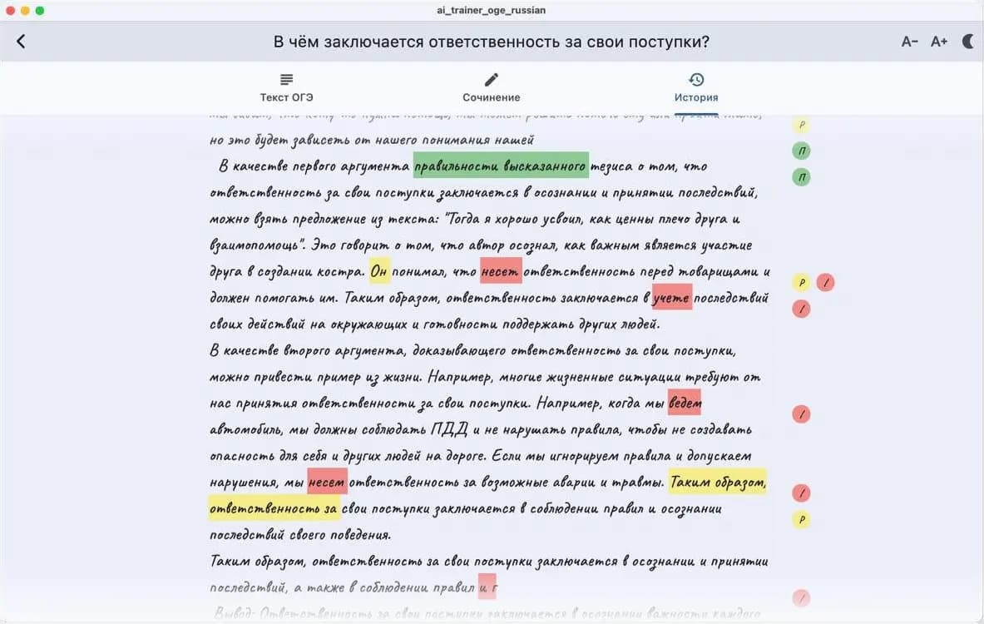The image size is (984, 624).
Task: Click the second green П badge
Action: tap(800, 176)
